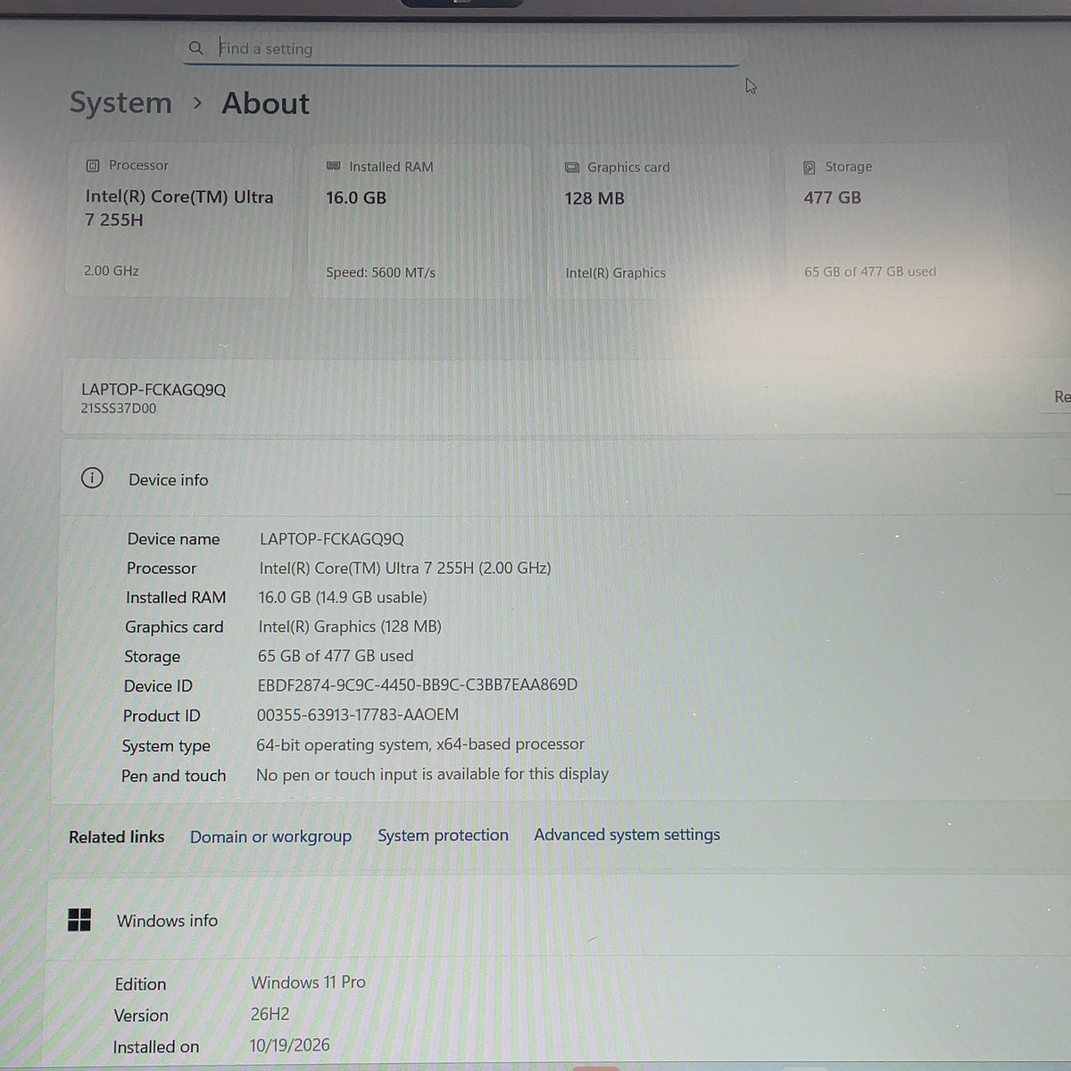Click the Device info circle icon
The height and width of the screenshot is (1071, 1071).
(x=92, y=478)
